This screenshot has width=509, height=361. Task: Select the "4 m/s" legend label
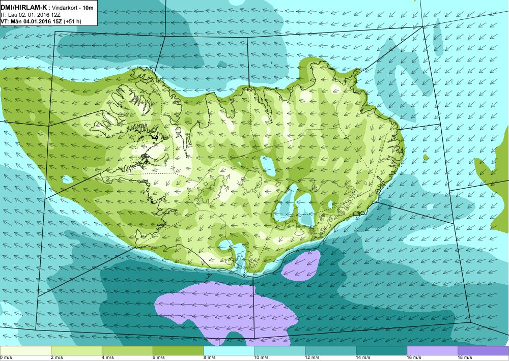(108, 358)
